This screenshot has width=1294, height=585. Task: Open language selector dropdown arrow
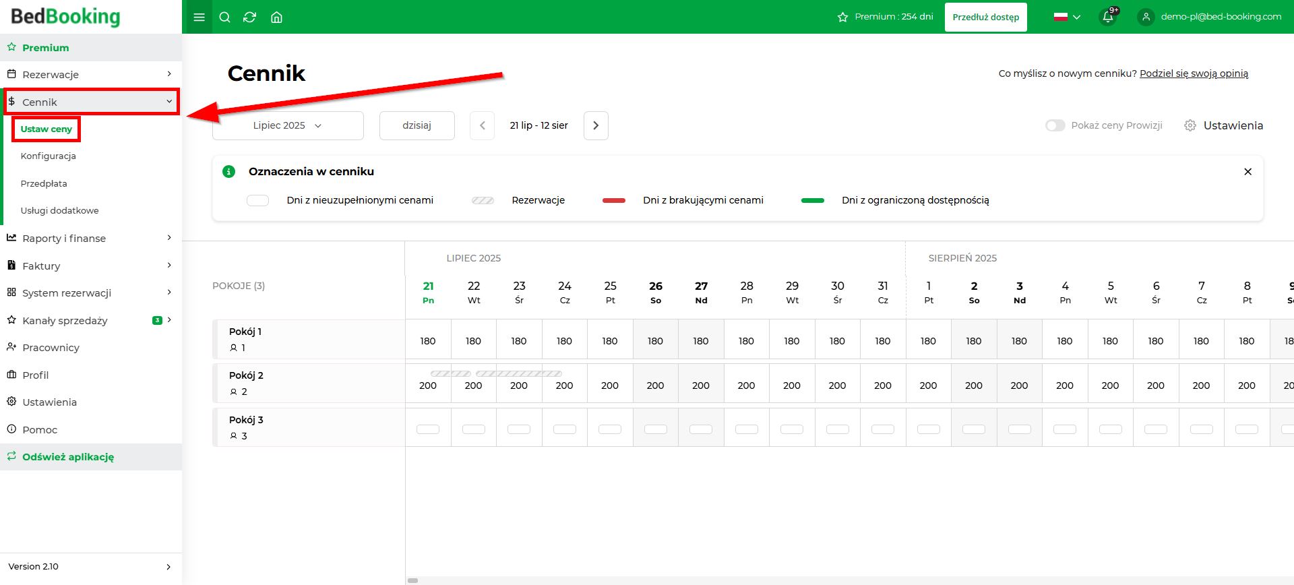pyautogui.click(x=1076, y=17)
